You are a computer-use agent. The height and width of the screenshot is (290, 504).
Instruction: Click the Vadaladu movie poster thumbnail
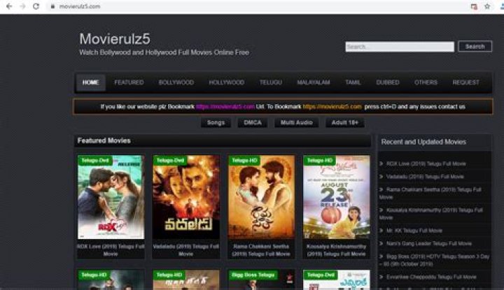point(186,198)
